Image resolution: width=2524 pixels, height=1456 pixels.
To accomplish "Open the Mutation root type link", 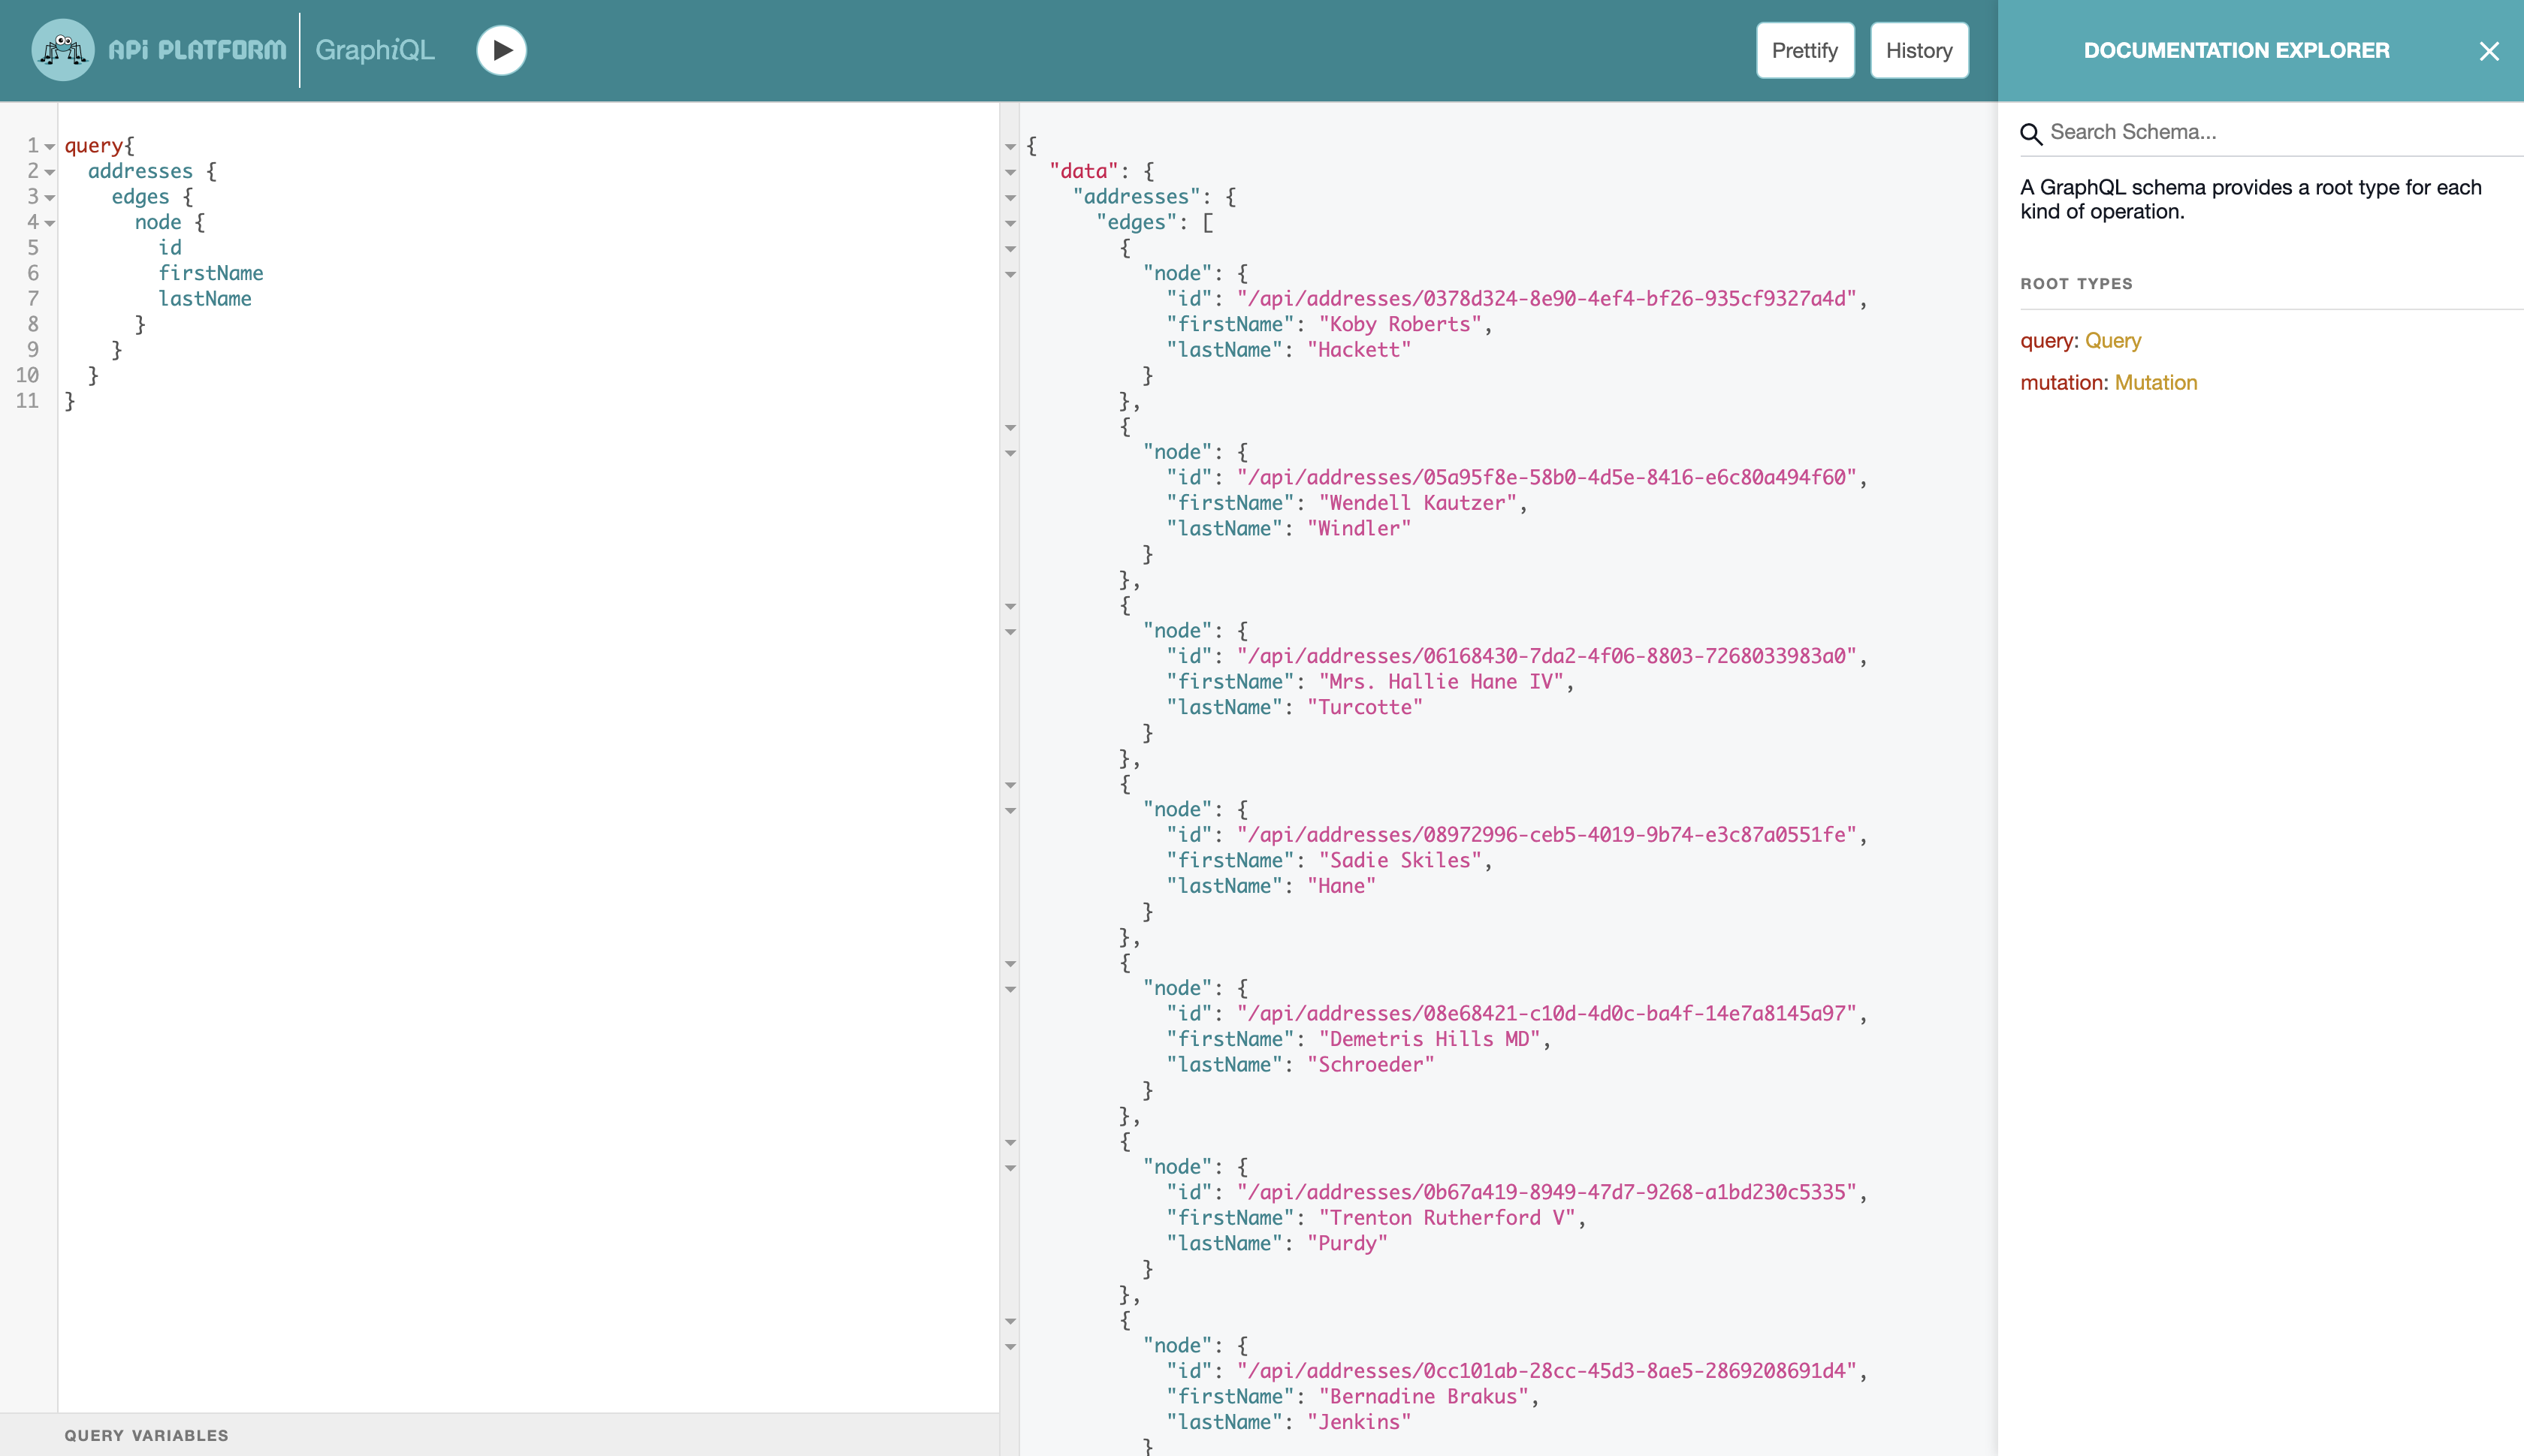I will point(2155,383).
